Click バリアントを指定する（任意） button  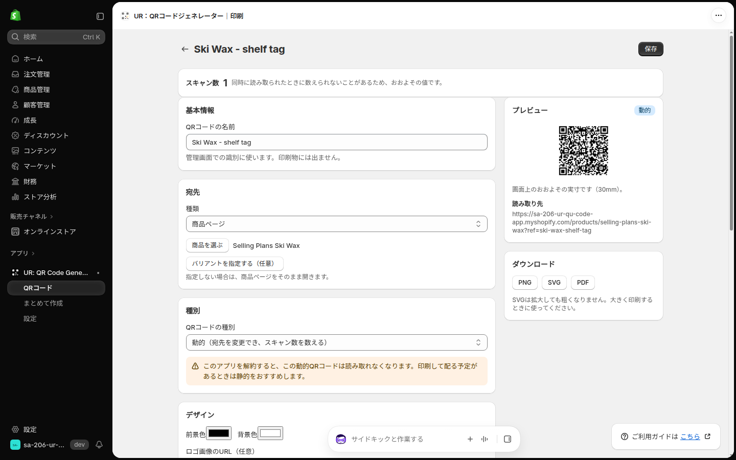(x=235, y=264)
